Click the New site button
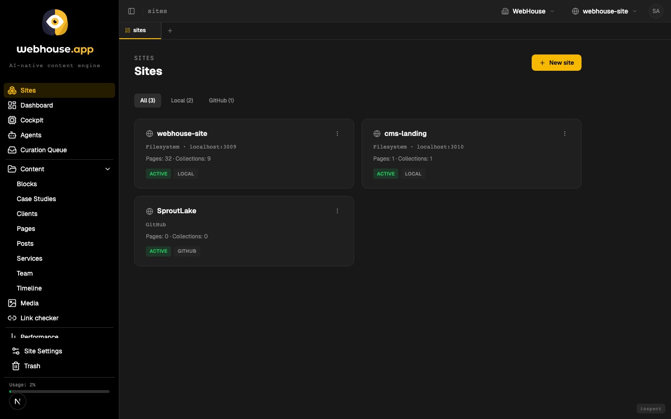This screenshot has width=671, height=419. click(x=556, y=63)
